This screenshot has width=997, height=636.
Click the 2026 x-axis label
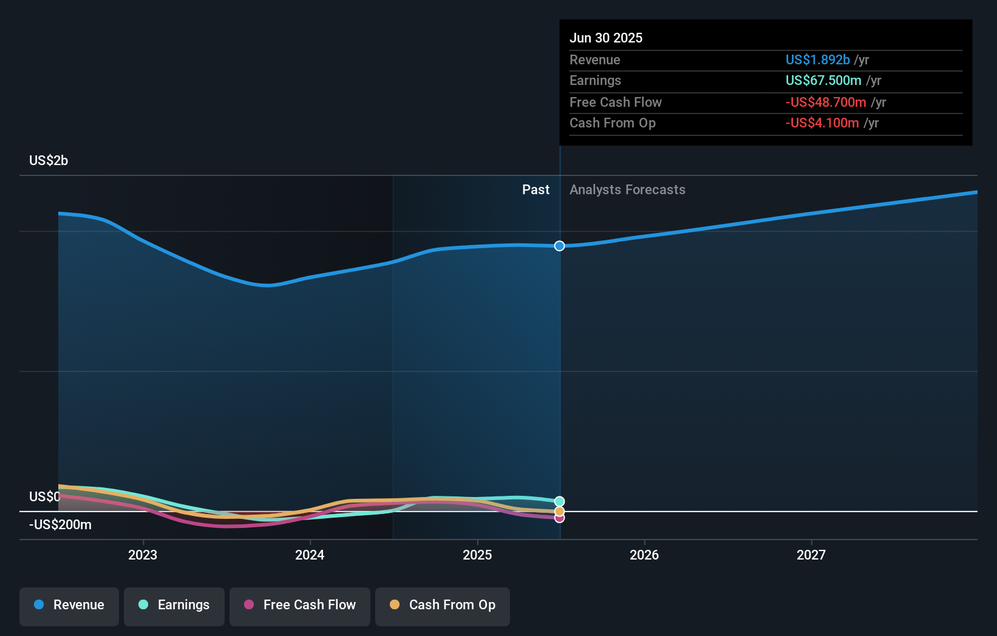click(644, 555)
